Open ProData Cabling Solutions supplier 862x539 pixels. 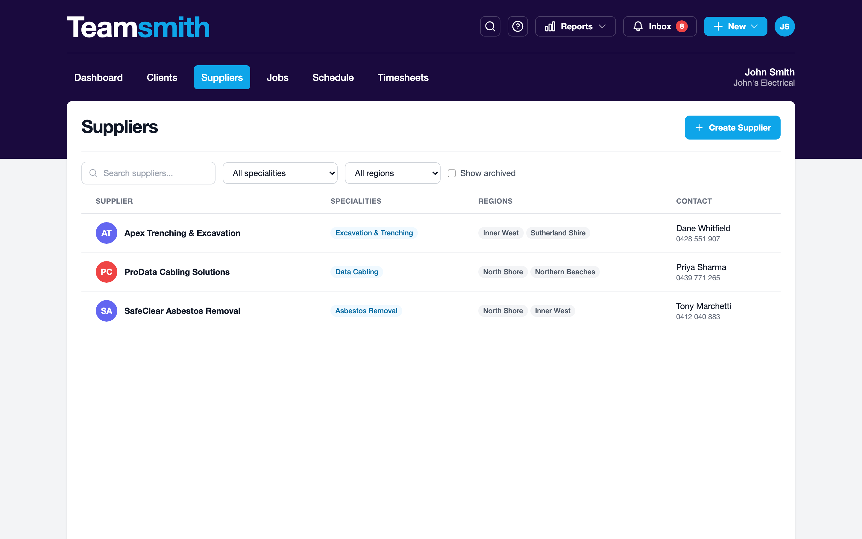click(x=177, y=272)
